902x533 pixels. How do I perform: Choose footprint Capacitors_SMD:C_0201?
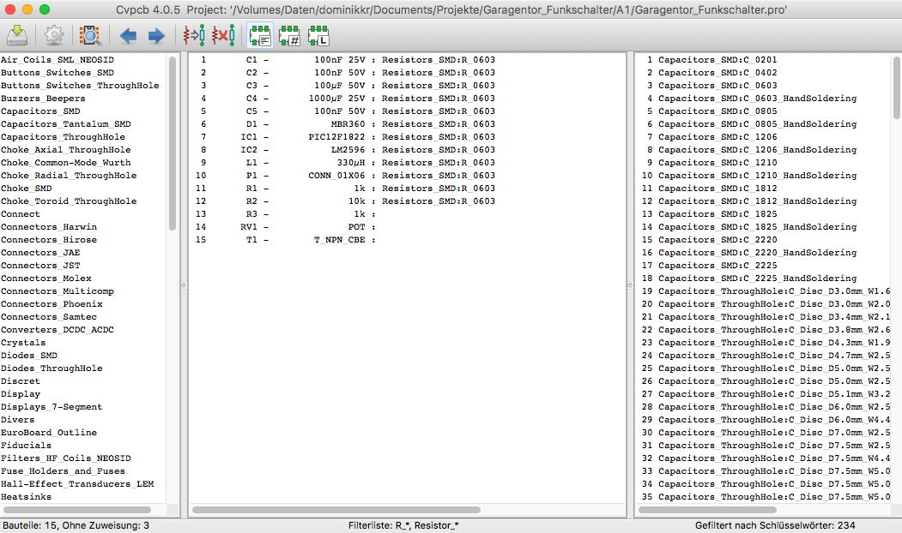tap(711, 60)
